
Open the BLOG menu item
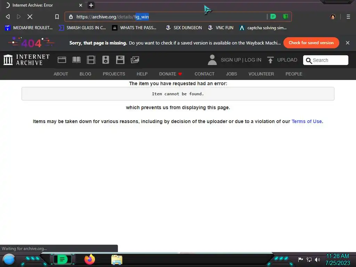[86, 74]
